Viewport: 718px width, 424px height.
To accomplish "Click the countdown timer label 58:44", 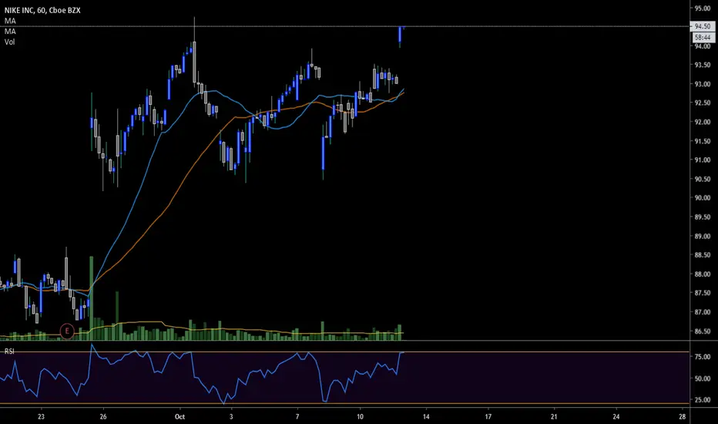I will pos(703,37).
